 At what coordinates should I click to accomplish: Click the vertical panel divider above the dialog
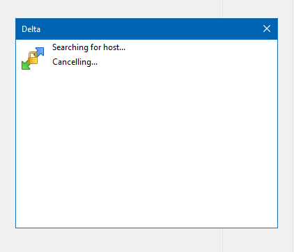click(x=222, y=9)
